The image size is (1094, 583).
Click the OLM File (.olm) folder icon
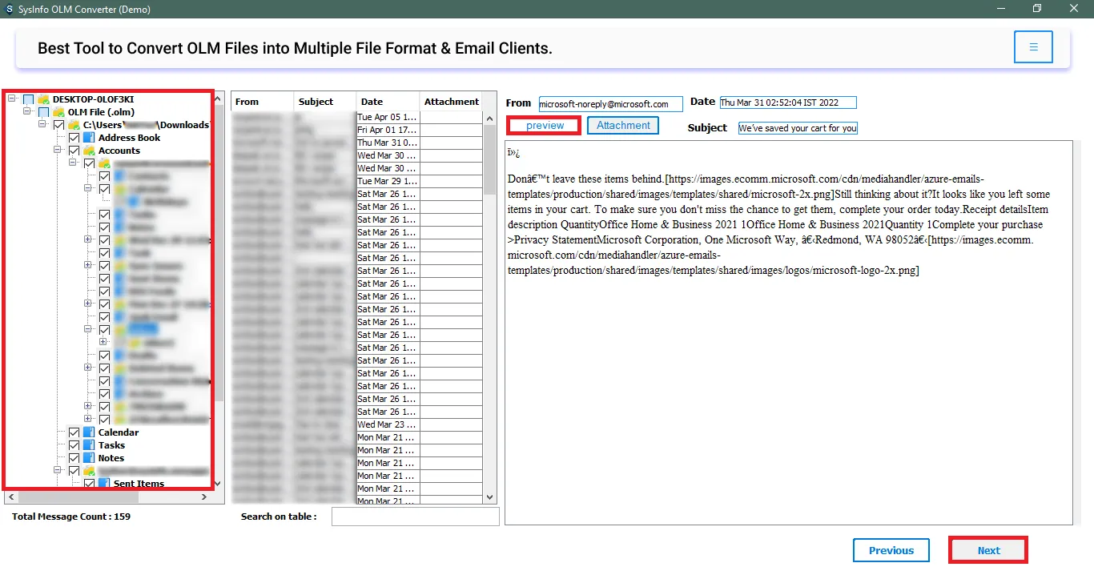(58, 112)
